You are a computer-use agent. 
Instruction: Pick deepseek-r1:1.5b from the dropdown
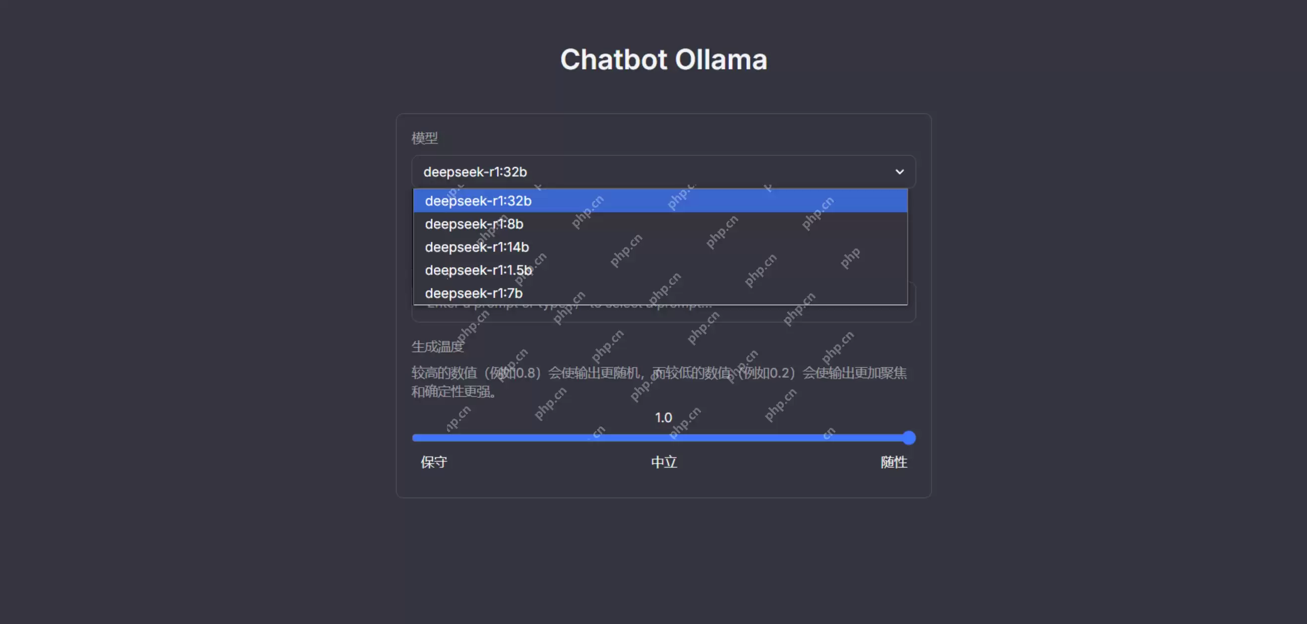coord(478,270)
